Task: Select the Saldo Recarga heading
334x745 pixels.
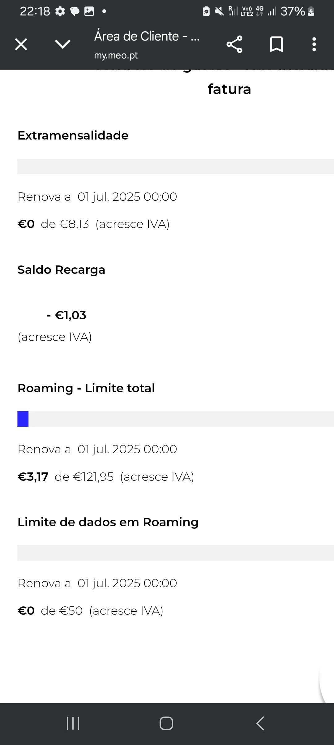Action: coord(61,270)
